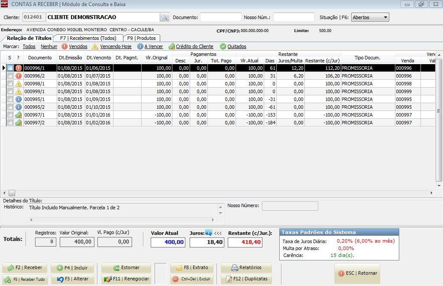Click the Relatórios printer icon button
Image resolution: width=443 pixels, height=286 pixels.
click(x=246, y=268)
